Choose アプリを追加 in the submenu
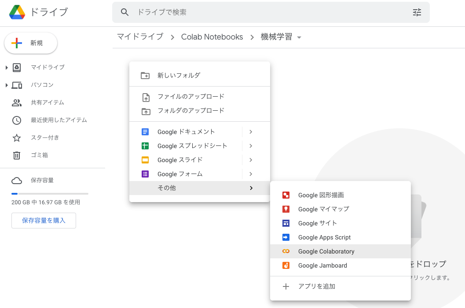The width and height of the screenshot is (465, 308). (x=341, y=286)
